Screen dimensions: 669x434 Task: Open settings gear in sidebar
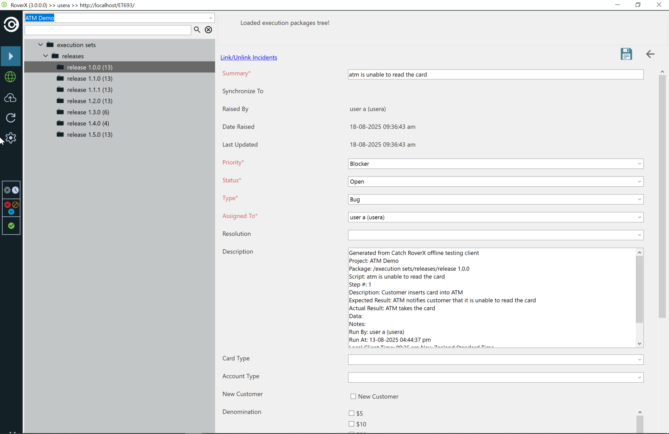click(x=11, y=138)
